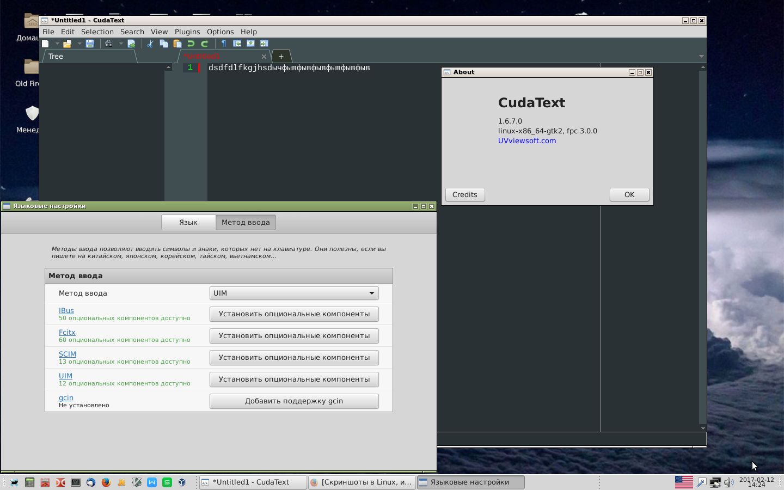Viewport: 784px width, 490px height.
Task: Switch to the Язык toggle tab
Action: pos(188,222)
